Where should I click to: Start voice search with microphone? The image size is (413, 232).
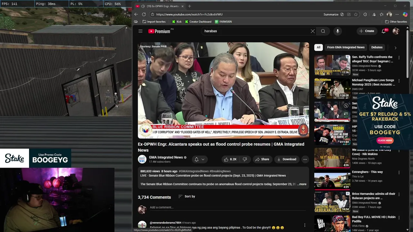[x=337, y=31]
